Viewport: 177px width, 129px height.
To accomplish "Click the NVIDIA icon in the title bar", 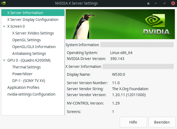I will pyautogui.click(x=4, y=3).
